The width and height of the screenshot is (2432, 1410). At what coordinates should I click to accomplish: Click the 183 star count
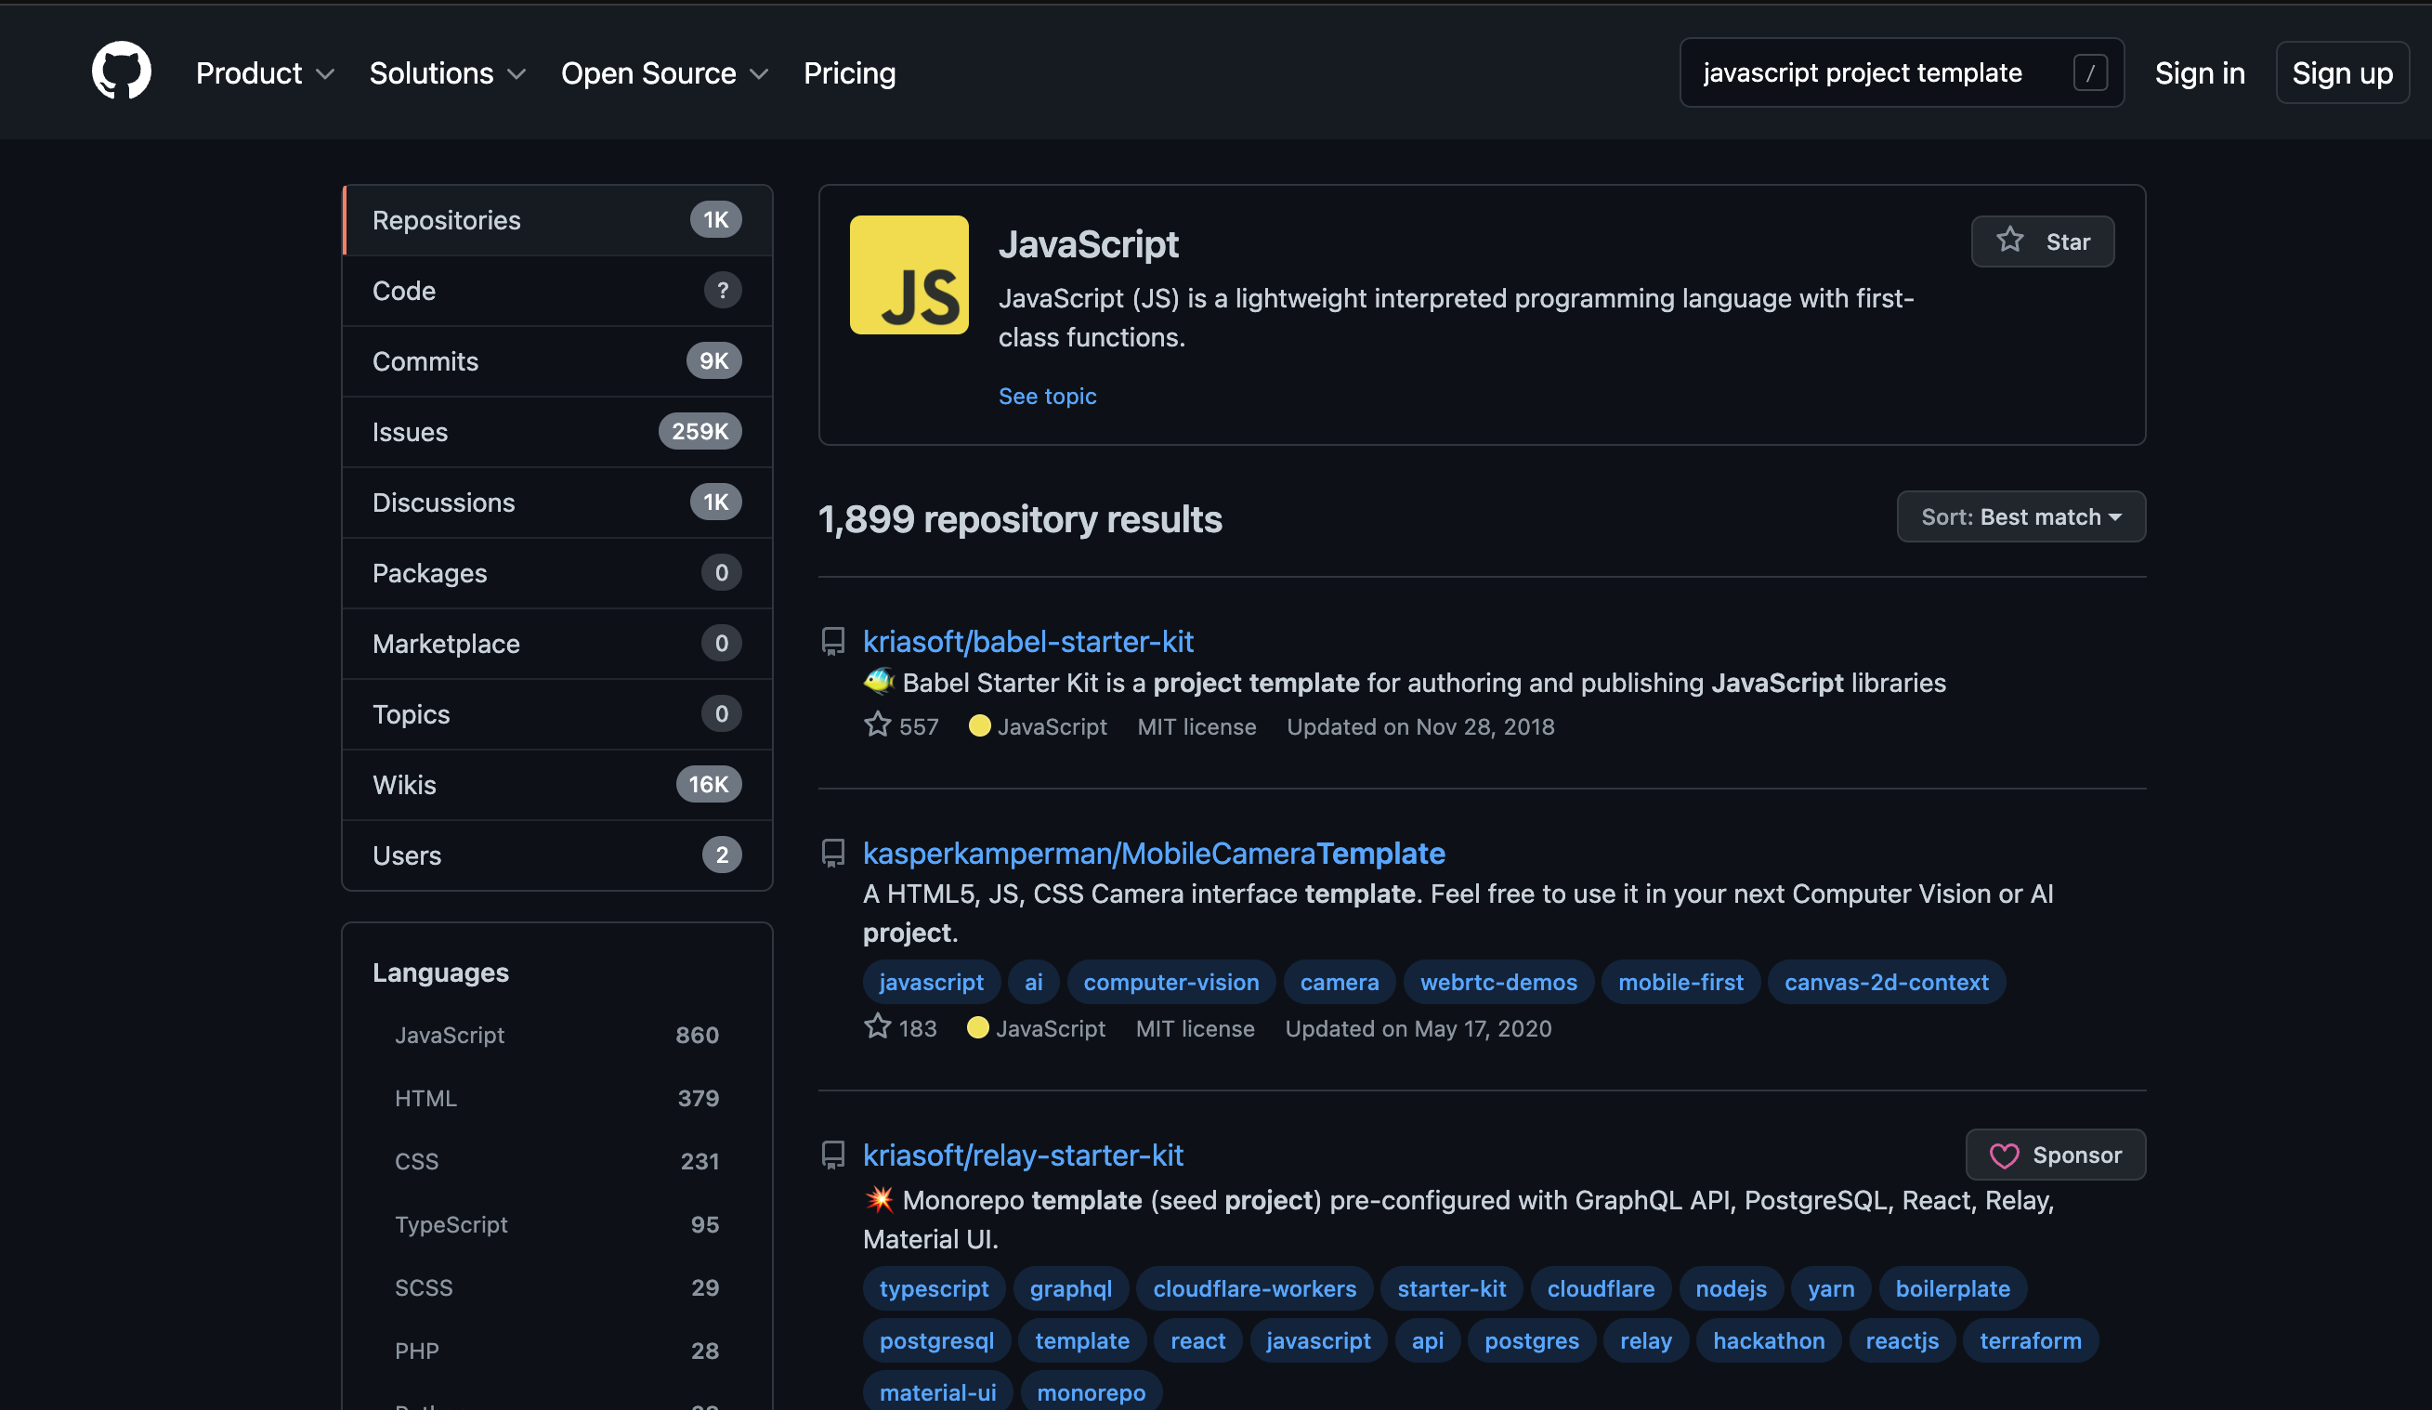pyautogui.click(x=917, y=1029)
